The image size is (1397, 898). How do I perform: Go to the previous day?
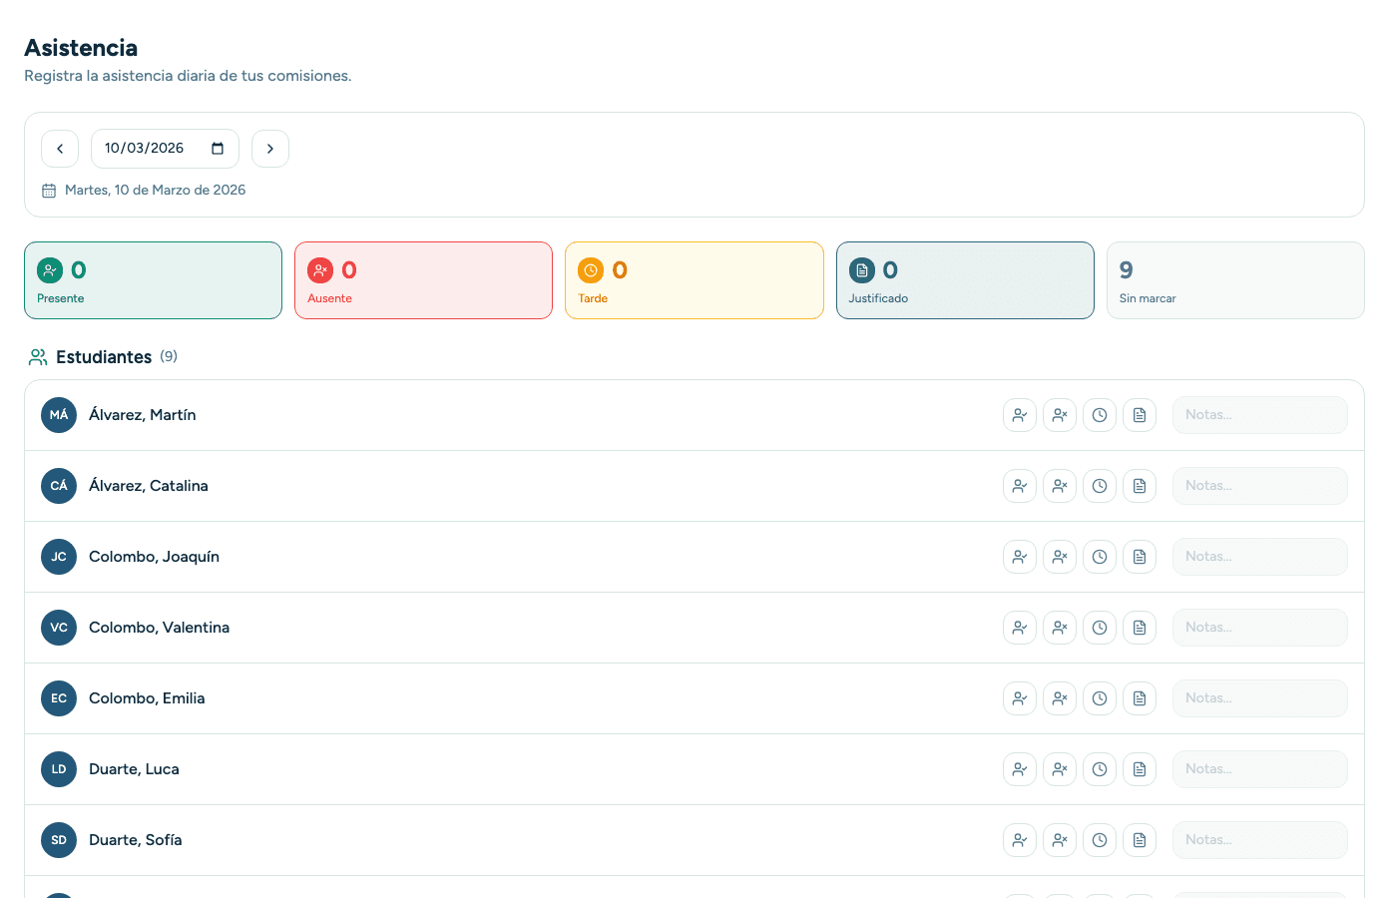pos(60,149)
